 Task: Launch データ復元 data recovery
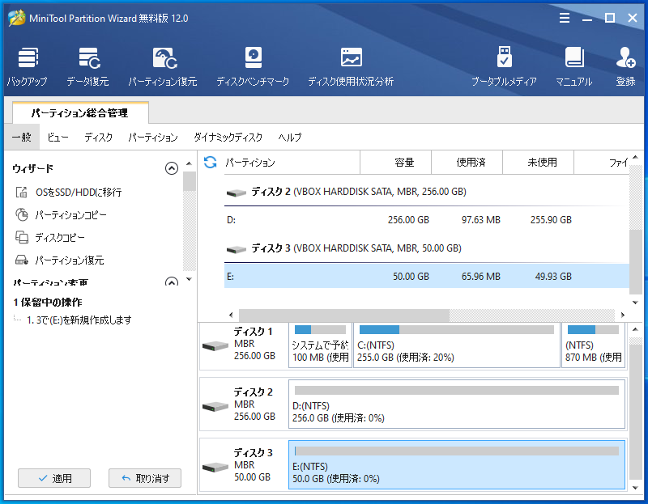click(88, 67)
